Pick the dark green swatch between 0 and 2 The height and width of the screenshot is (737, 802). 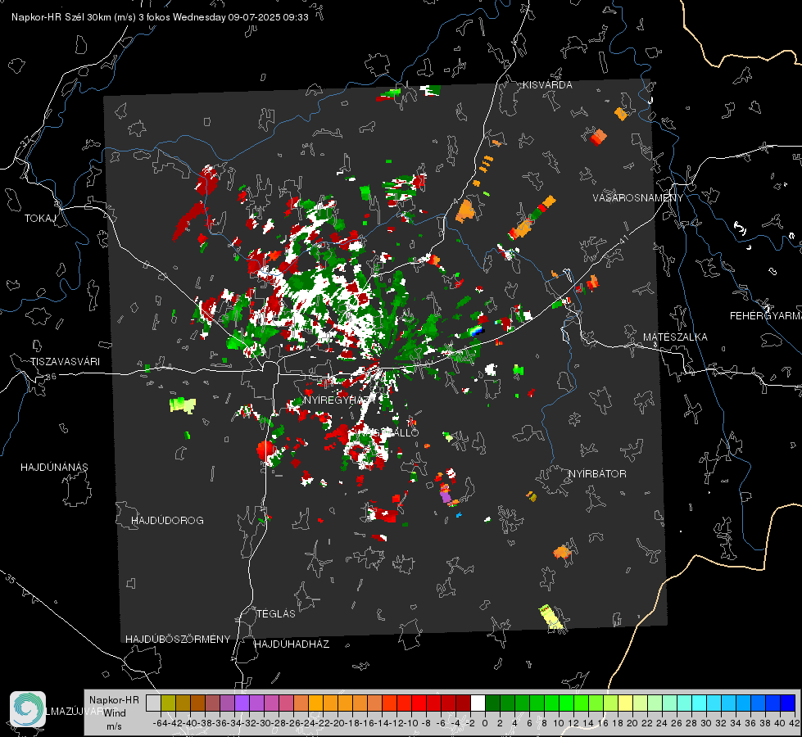coord(492,703)
